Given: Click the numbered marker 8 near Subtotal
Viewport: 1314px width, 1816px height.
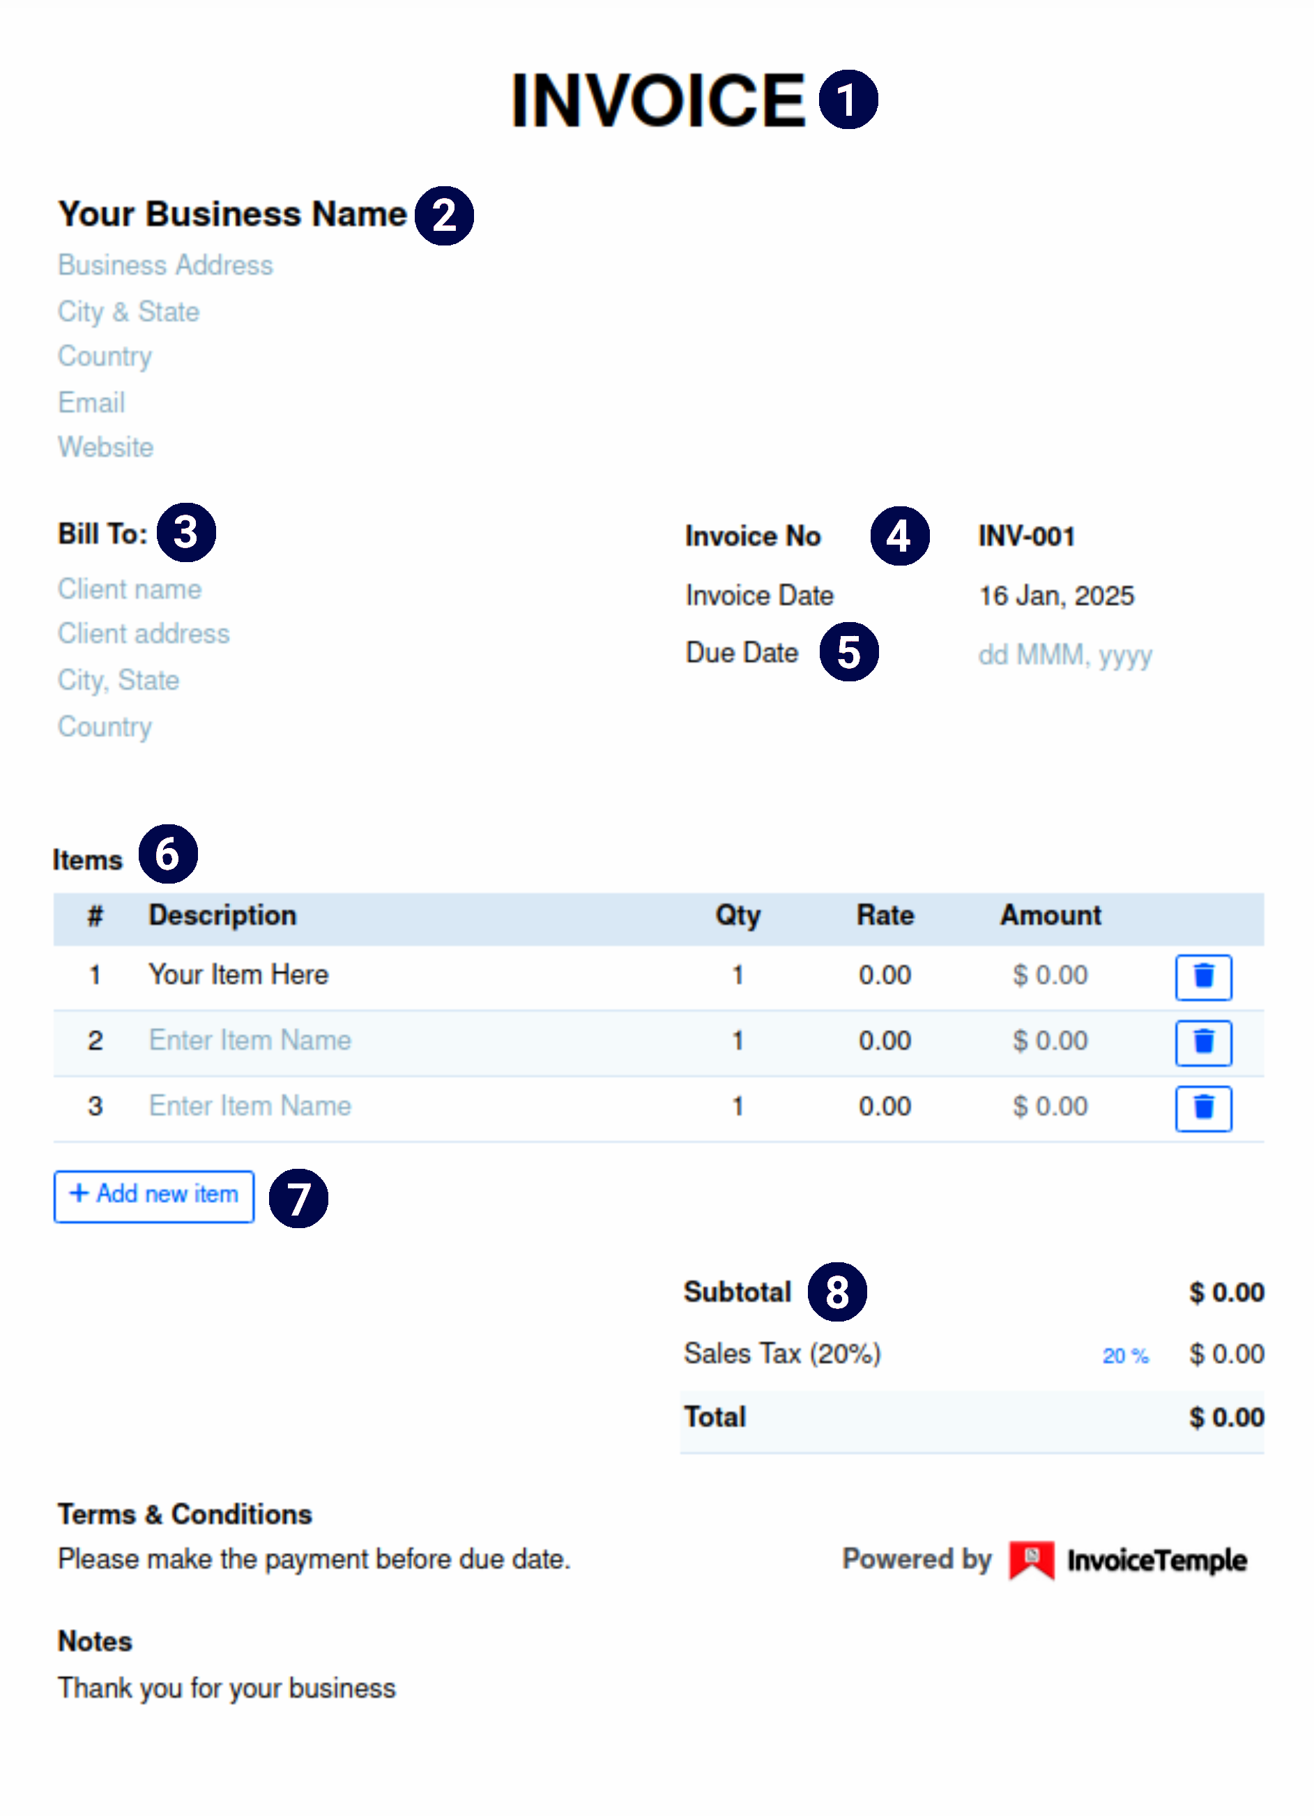Looking at the screenshot, I should [837, 1292].
